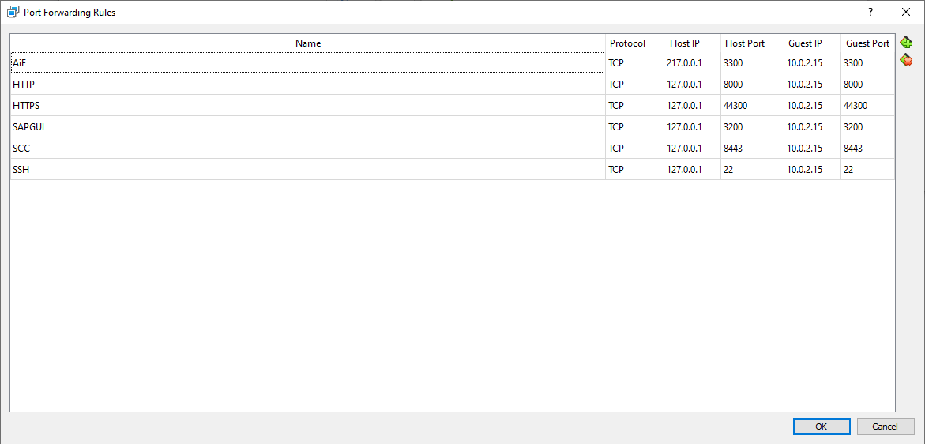This screenshot has height=444, width=925.
Task: Click guest port 3300 in AiE row
Action: coord(867,63)
